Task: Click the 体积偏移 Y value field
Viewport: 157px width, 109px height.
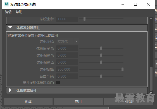Action: pyautogui.click(x=67, y=55)
